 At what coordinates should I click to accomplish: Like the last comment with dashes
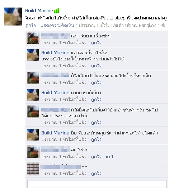tap(96, 174)
